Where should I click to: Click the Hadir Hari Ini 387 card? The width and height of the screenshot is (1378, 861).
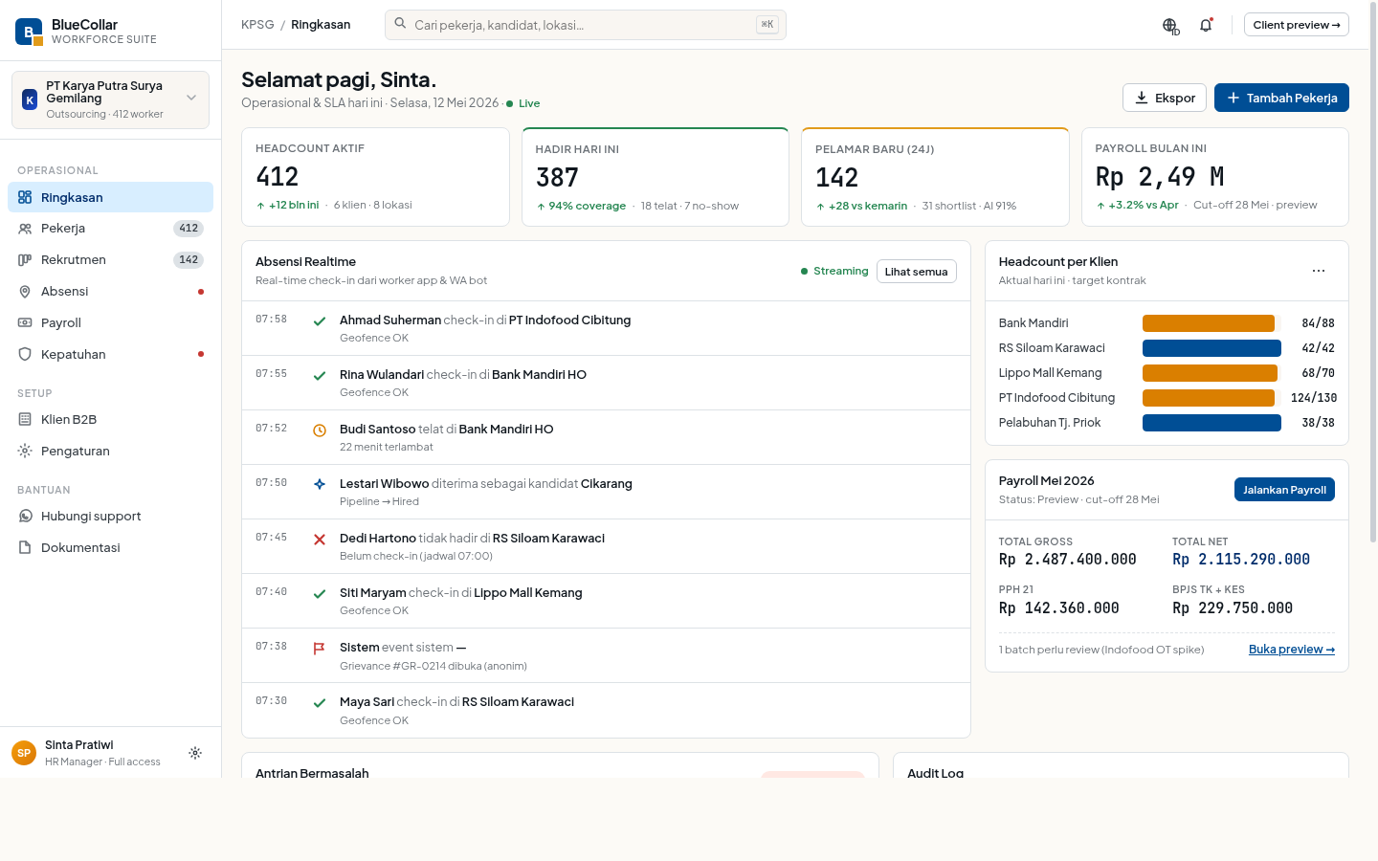coord(656,177)
